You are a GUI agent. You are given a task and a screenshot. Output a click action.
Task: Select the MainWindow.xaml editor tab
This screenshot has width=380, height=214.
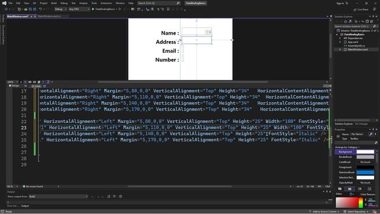pyautogui.click(x=18, y=16)
